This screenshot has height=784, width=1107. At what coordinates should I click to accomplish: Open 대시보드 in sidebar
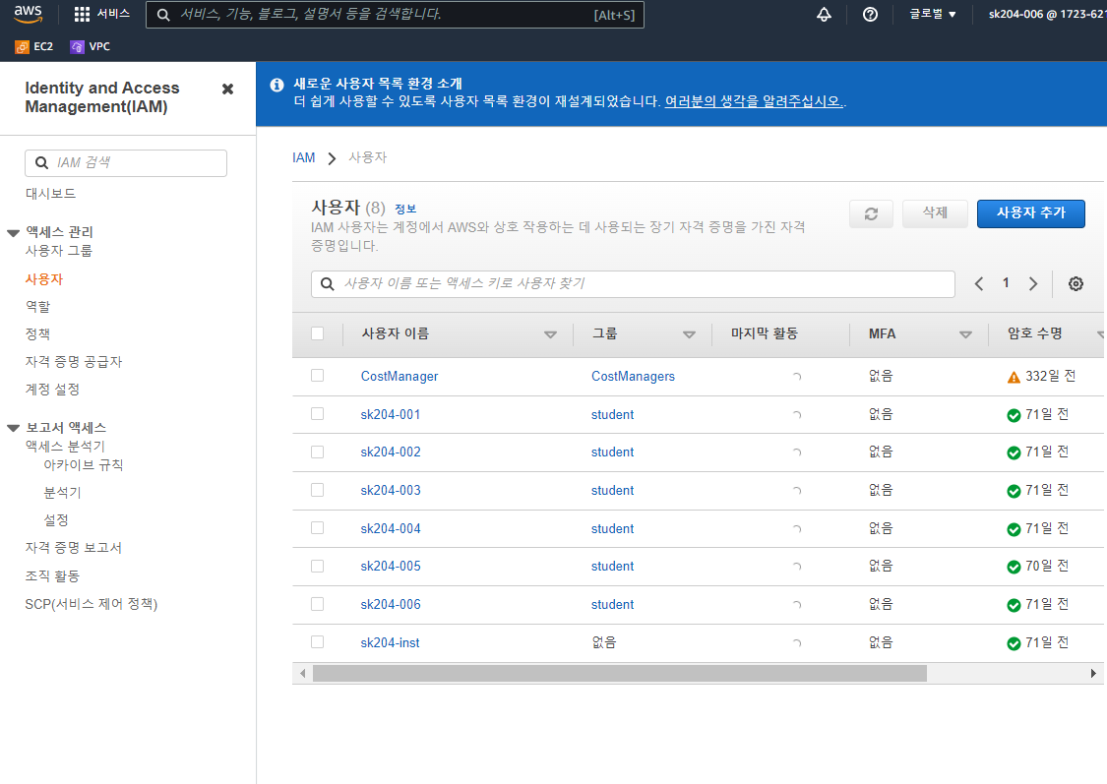click(x=51, y=194)
